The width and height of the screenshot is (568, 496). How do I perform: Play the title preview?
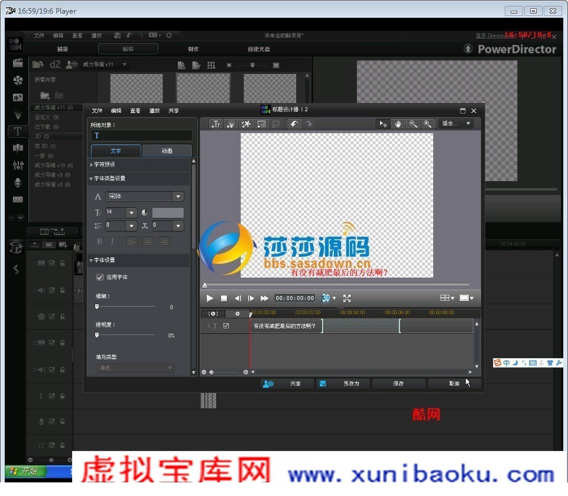(x=210, y=298)
